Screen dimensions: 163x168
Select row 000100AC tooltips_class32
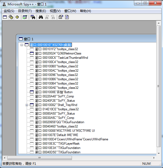click(x=57, y=71)
